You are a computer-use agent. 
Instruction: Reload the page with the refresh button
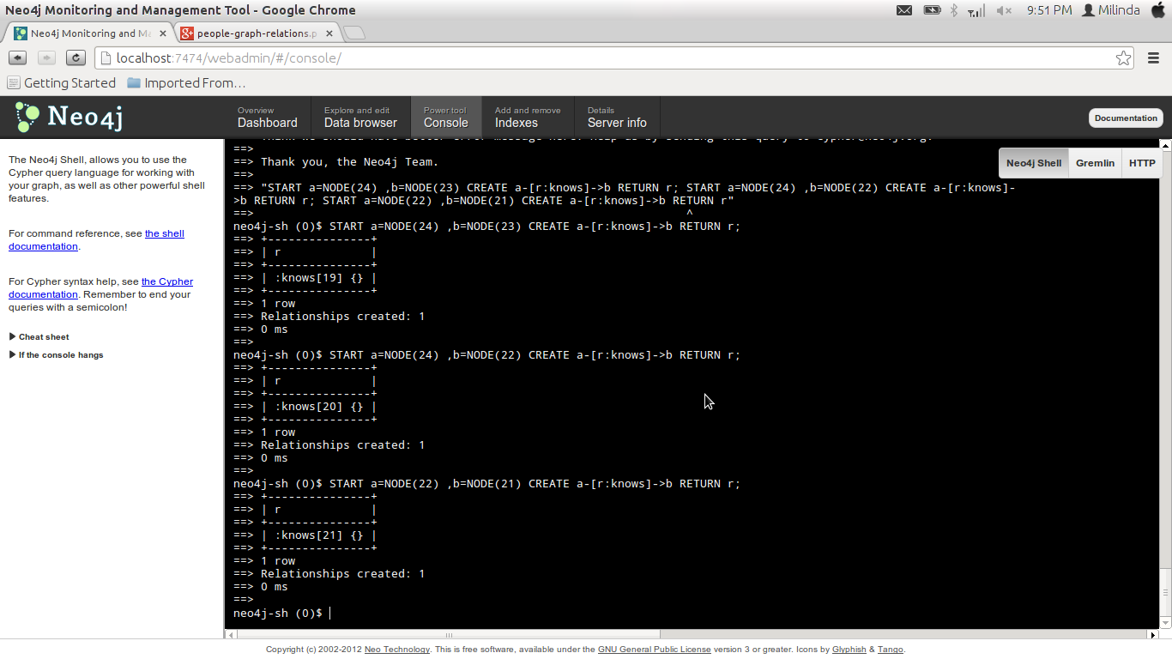click(76, 57)
